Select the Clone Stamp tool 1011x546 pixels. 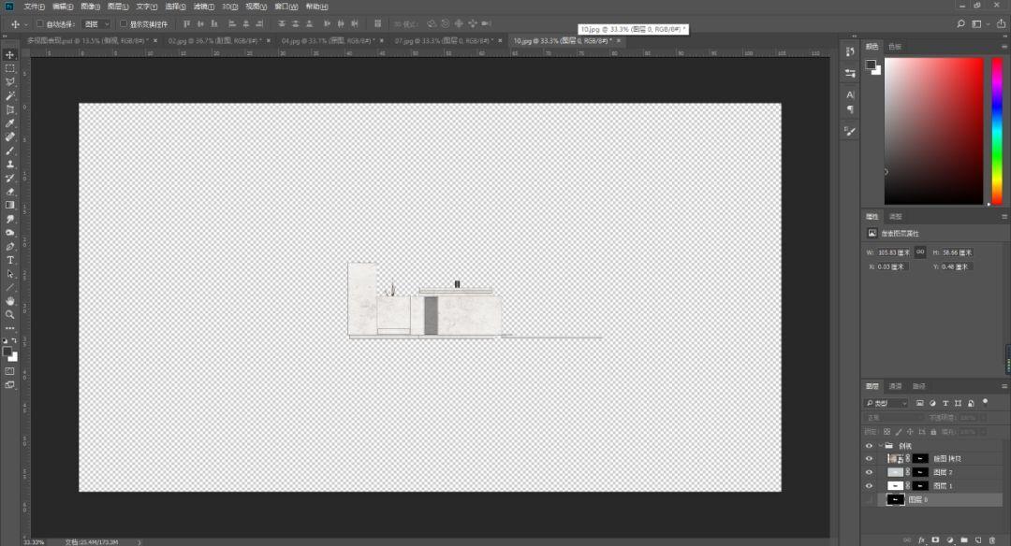(9, 165)
